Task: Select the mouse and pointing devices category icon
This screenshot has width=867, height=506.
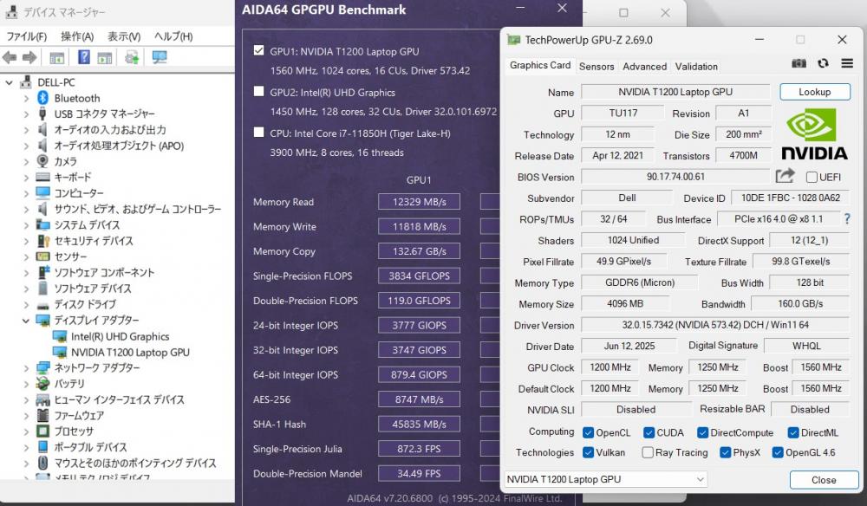Action: pyautogui.click(x=42, y=463)
